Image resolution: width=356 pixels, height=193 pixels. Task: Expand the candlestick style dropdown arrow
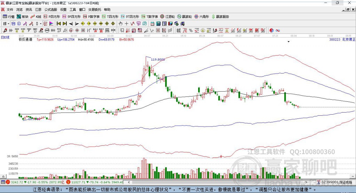click(41, 24)
